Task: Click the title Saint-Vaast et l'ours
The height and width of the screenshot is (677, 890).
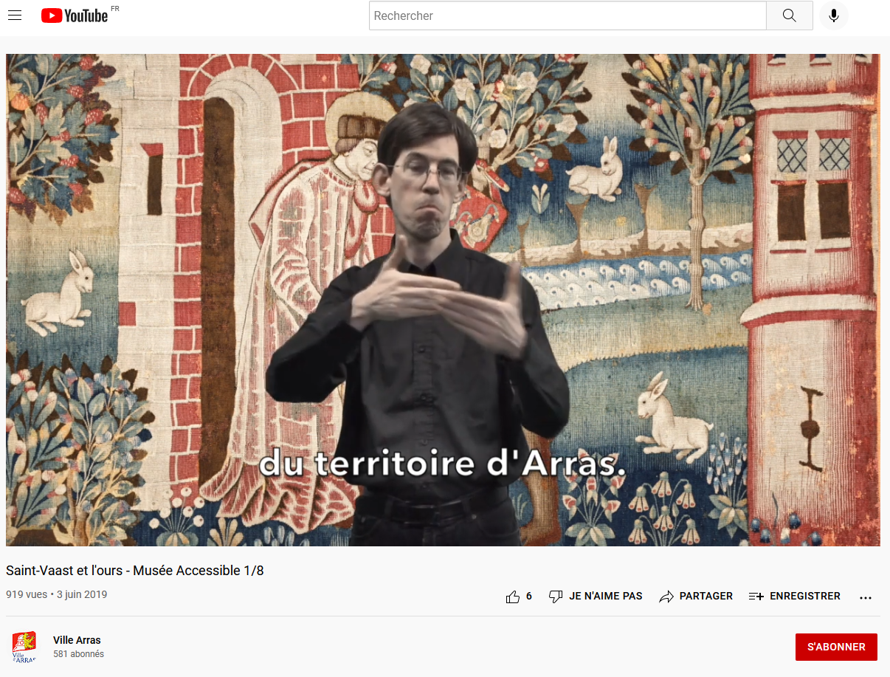Action: pos(135,571)
